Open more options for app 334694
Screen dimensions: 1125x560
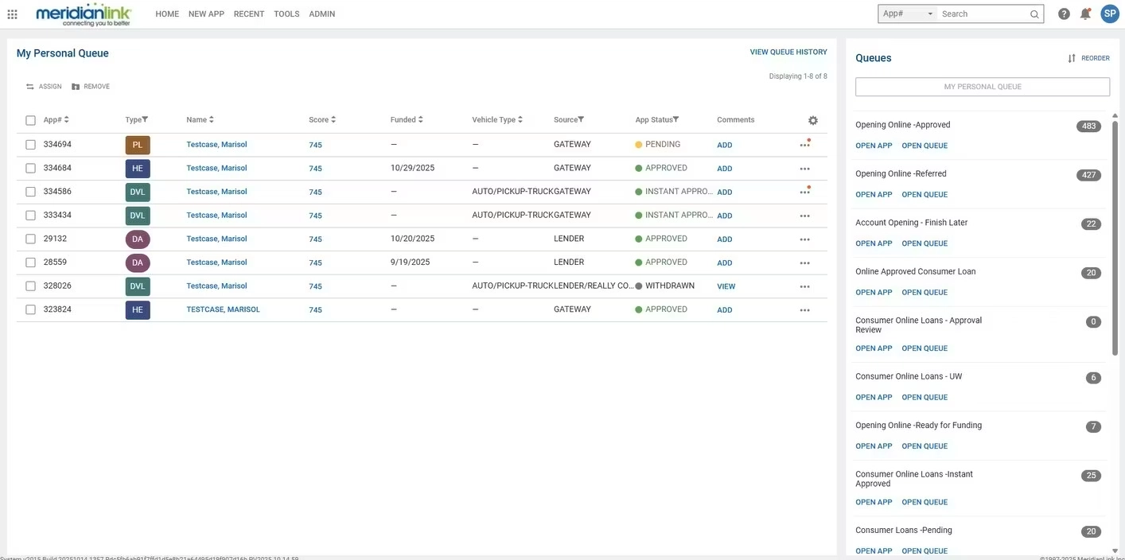point(805,145)
